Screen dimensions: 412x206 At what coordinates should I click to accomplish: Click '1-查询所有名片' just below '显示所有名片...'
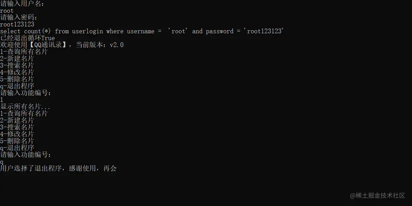click(x=24, y=114)
